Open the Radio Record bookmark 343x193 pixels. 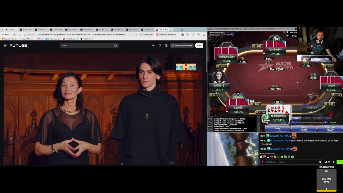87,39
